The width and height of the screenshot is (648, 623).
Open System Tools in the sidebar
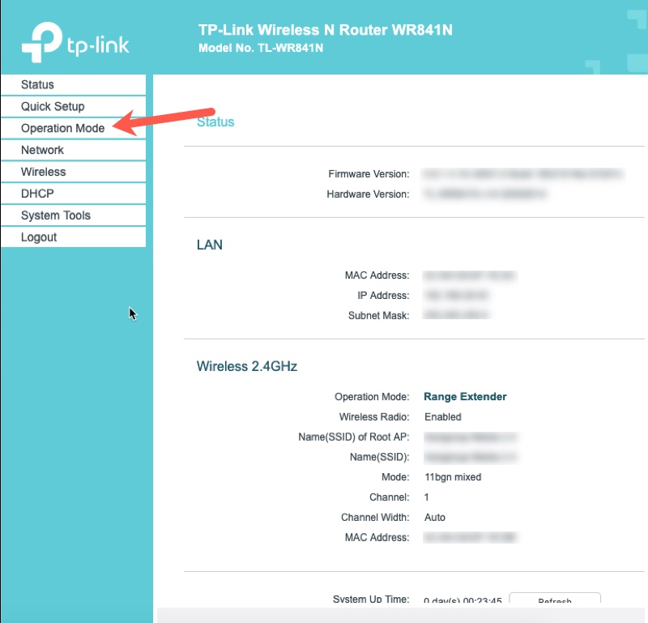74,215
